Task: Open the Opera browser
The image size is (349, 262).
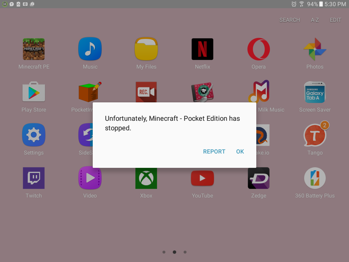Action: [x=259, y=49]
